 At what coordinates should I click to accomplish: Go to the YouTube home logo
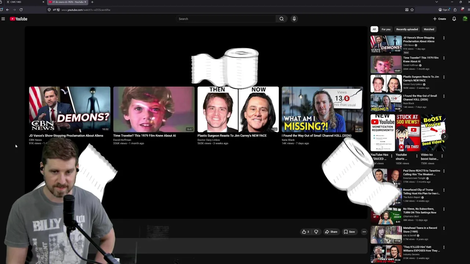coord(19,19)
